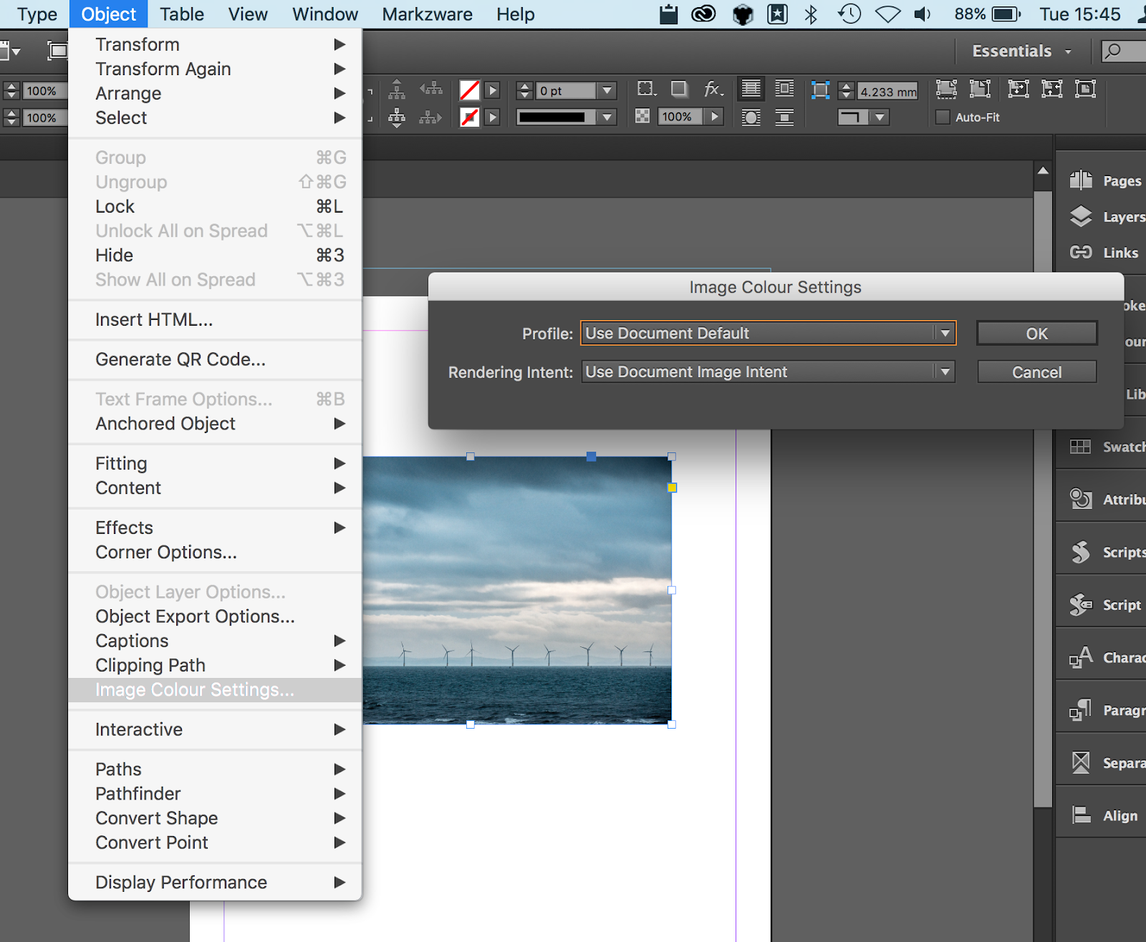Click the corner size stepper arrows
Viewport: 1146px width, 942px height.
pyautogui.click(x=847, y=91)
